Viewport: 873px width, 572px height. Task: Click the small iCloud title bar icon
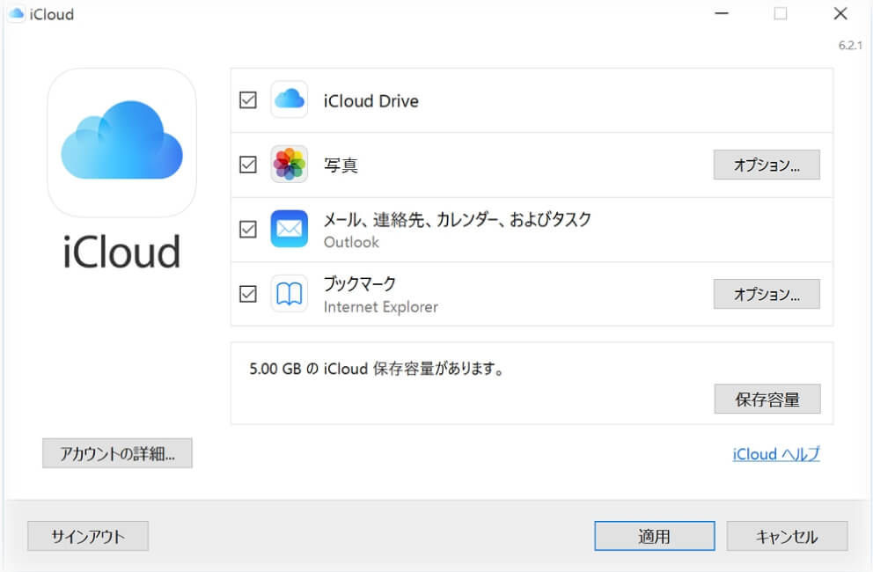coord(16,13)
